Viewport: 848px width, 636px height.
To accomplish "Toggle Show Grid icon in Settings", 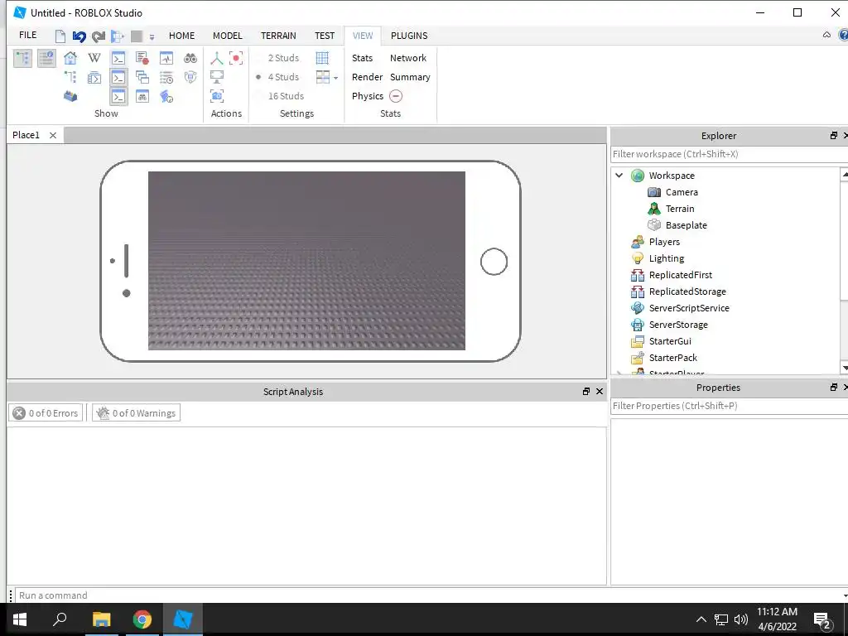I will point(322,58).
